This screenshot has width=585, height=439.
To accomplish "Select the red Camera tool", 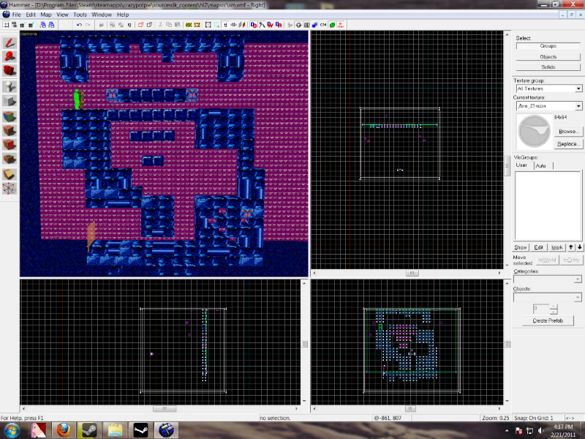I will pos(10,70).
